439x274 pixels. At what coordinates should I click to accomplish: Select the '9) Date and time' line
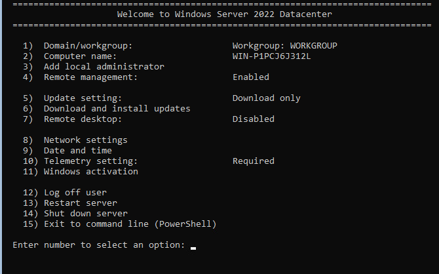(x=67, y=151)
